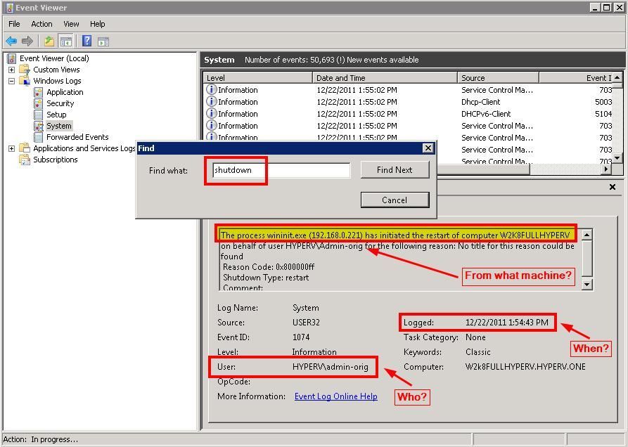Click the Subscriptions icon
The image size is (628, 447).
pyautogui.click(x=25, y=160)
